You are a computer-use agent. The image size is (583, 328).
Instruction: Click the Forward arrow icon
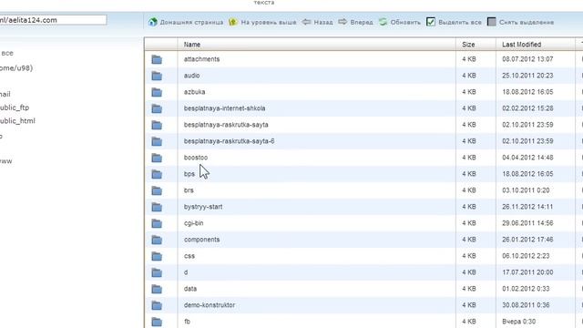click(x=343, y=22)
